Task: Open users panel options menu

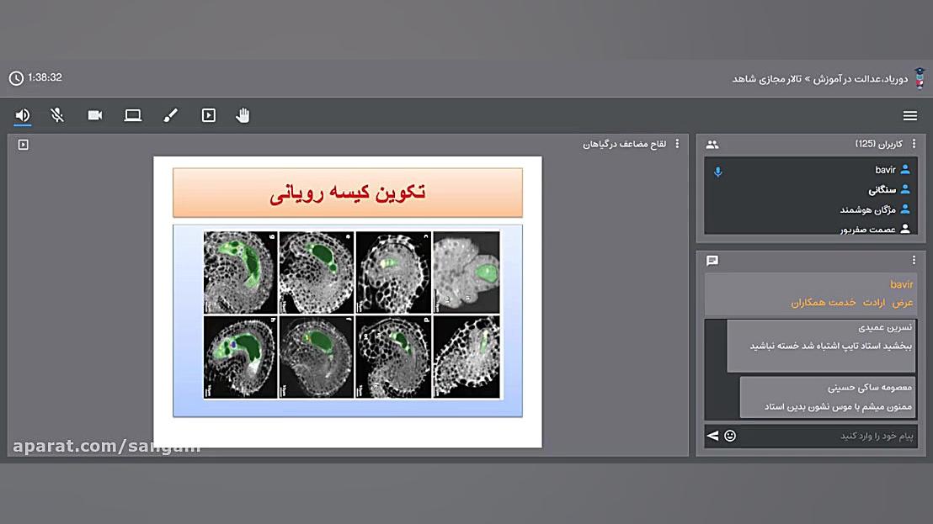Action: [x=914, y=144]
